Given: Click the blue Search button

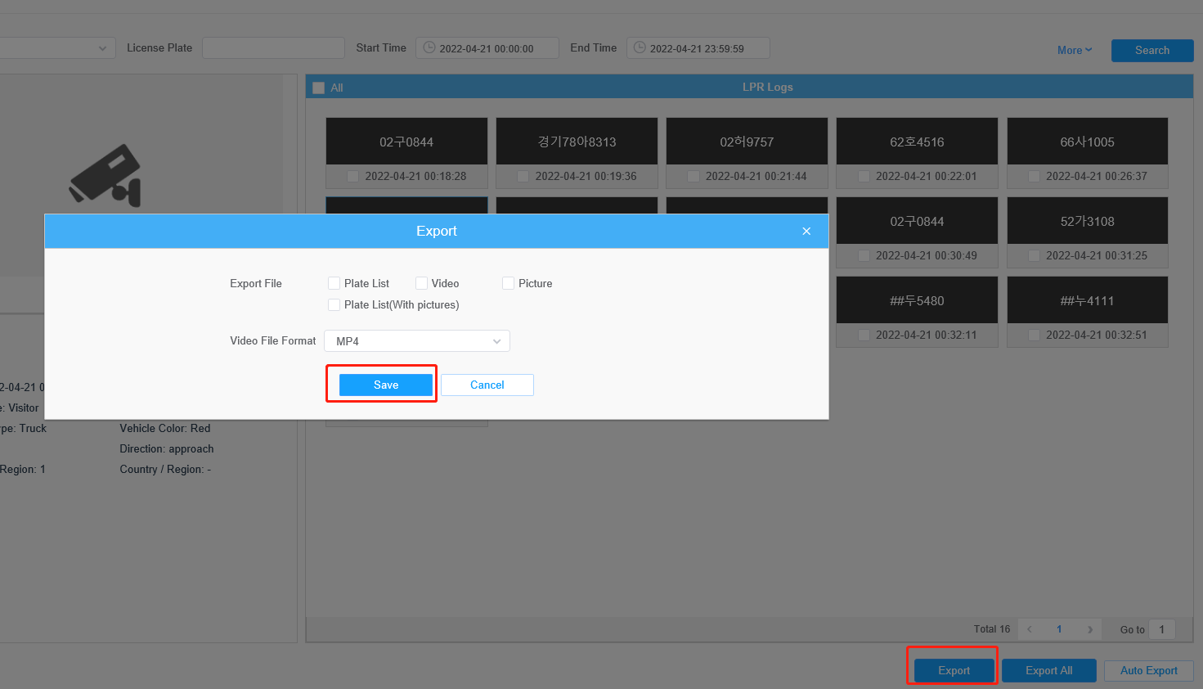Looking at the screenshot, I should tap(1152, 50).
